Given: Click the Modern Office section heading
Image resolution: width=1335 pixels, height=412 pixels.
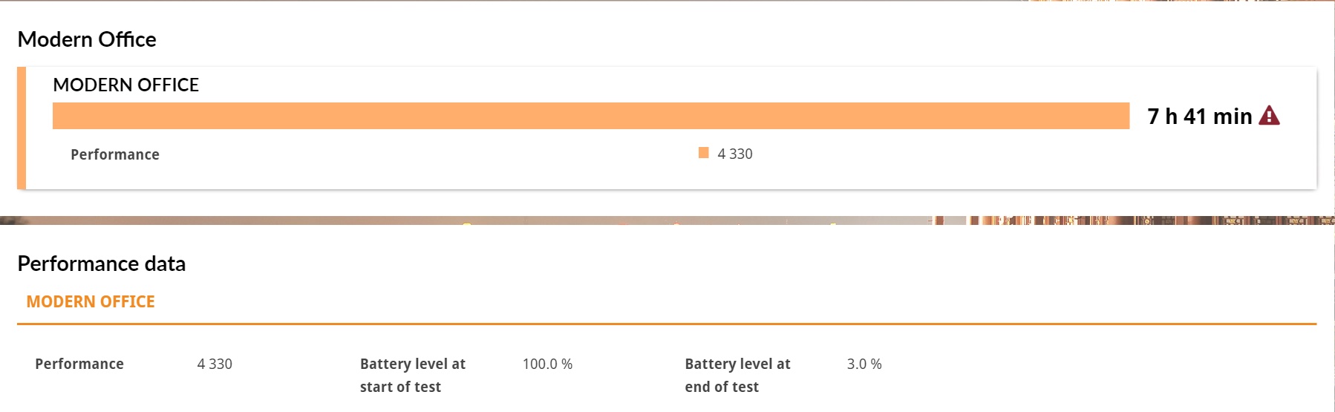Looking at the screenshot, I should coord(87,39).
